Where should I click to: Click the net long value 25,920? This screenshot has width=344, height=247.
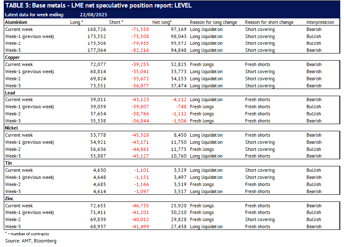pos(179,206)
